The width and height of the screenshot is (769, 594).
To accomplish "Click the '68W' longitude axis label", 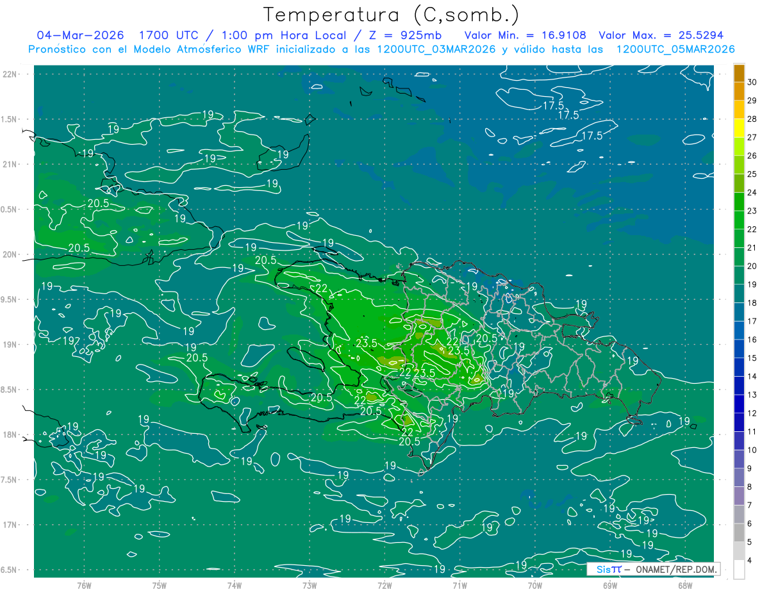I will pyautogui.click(x=685, y=586).
